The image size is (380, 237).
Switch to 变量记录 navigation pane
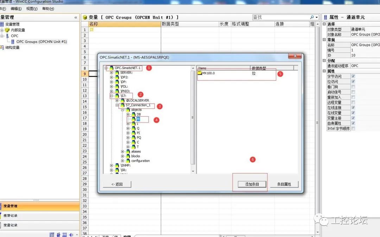(40, 225)
